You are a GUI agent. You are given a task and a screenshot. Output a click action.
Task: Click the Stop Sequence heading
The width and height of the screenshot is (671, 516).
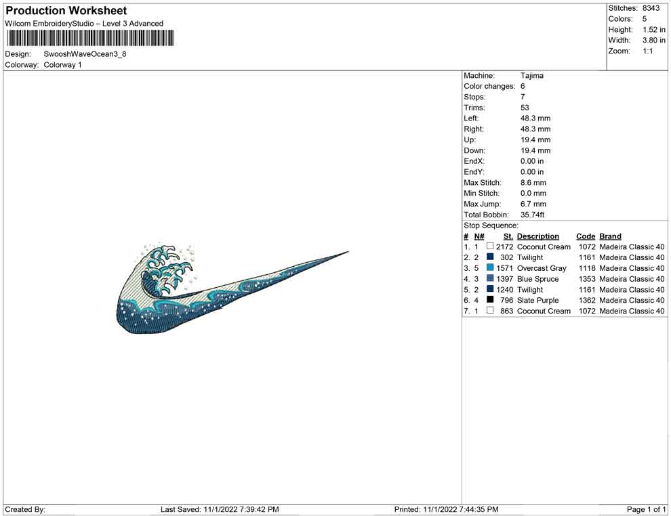coord(491,225)
